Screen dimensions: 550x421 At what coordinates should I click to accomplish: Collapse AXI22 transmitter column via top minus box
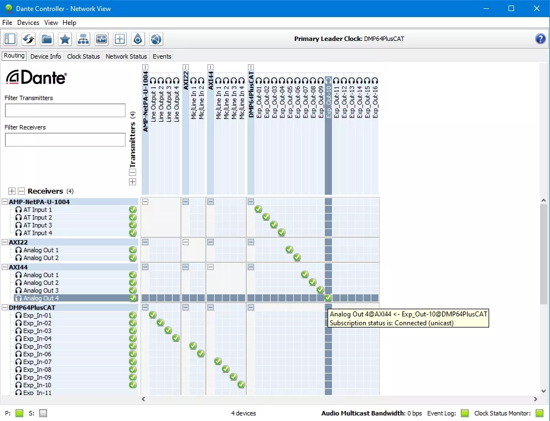coord(186,67)
